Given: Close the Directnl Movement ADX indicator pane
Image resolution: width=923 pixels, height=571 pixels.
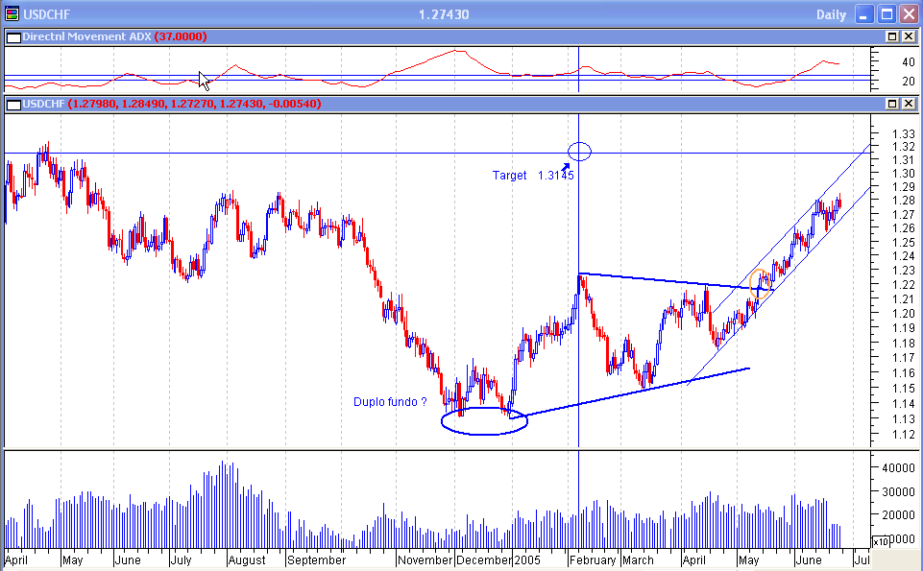Looking at the screenshot, I should 909,37.
